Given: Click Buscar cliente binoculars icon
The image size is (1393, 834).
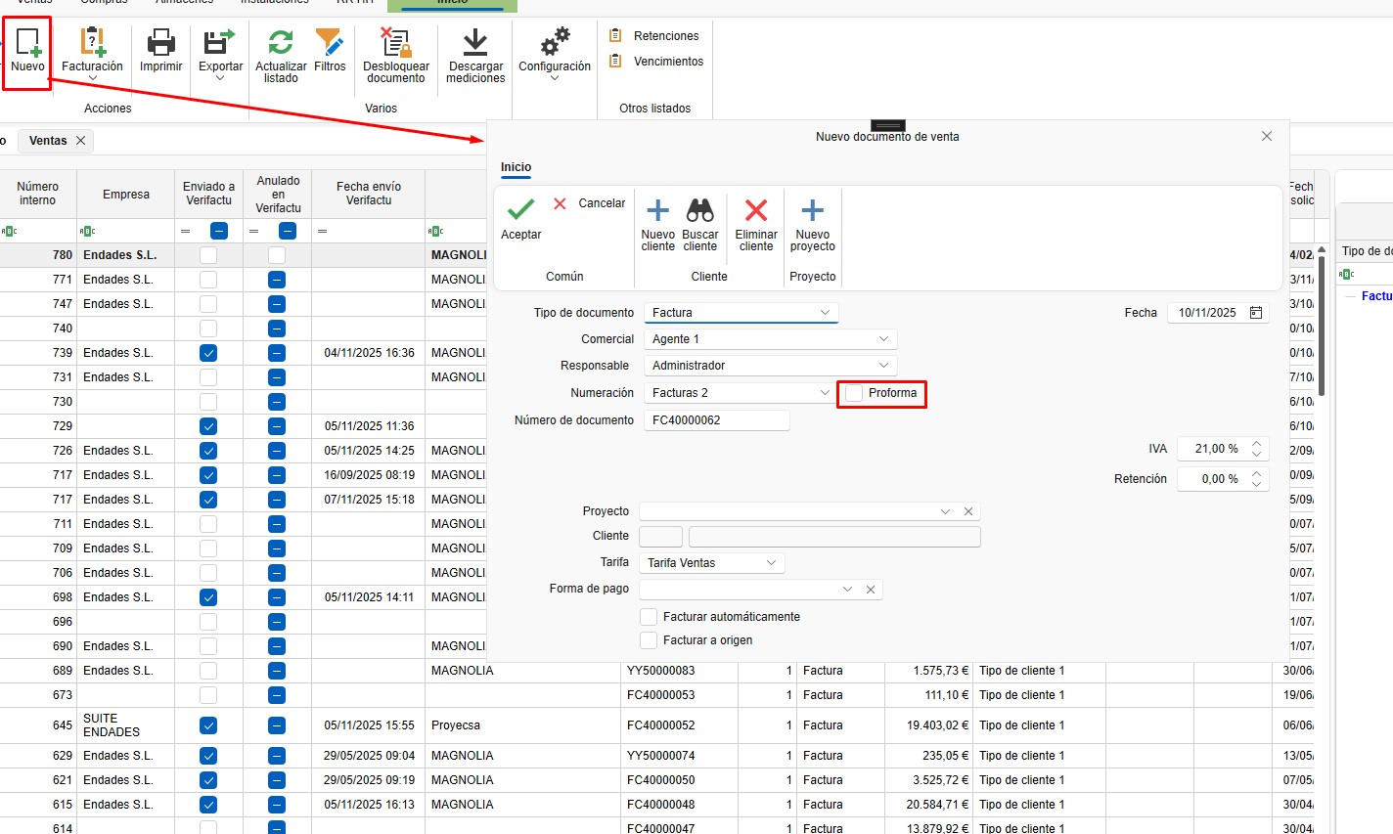Looking at the screenshot, I should coord(699,211).
